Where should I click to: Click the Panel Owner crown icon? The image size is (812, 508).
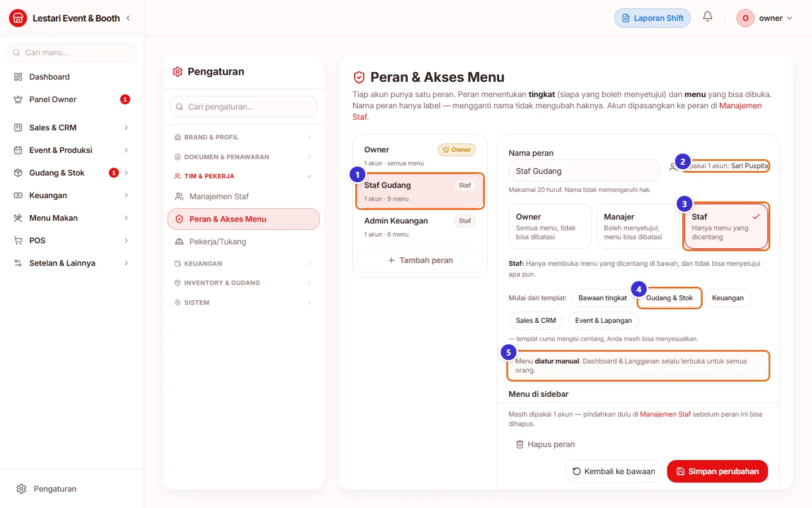[x=18, y=99]
